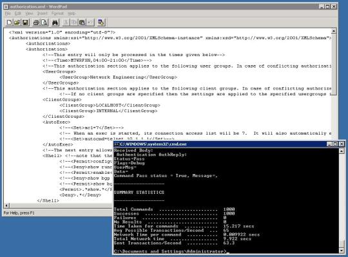This screenshot has height=257, width=348.
Task: Click the Paste clipboard icon
Action: point(82,23)
